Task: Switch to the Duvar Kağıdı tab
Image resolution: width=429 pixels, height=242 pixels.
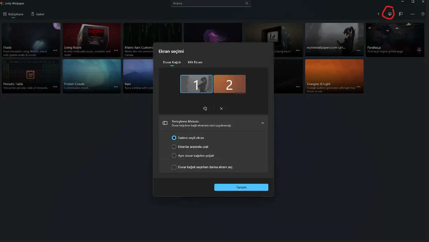Action: click(x=172, y=62)
